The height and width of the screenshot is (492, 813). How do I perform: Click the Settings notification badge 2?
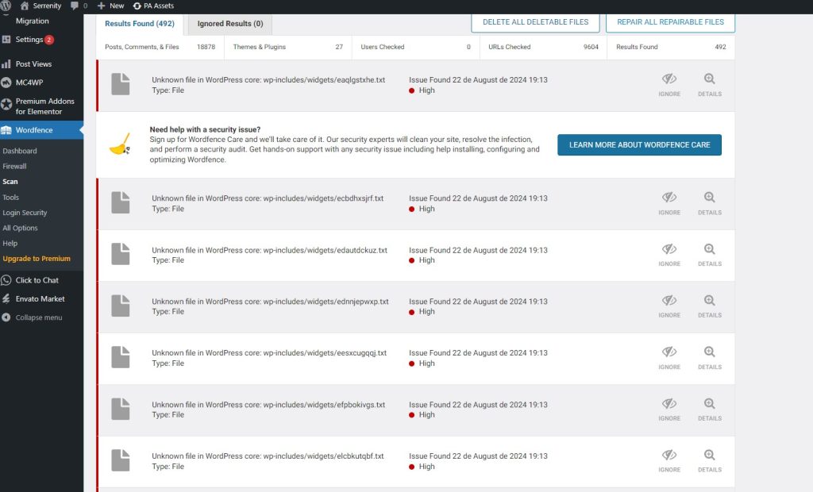pyautogui.click(x=48, y=40)
